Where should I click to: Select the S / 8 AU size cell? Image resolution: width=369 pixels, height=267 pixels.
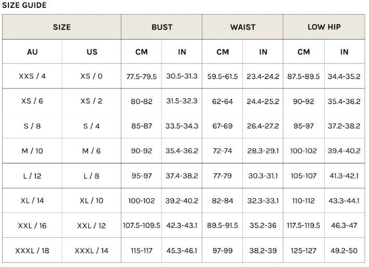point(32,126)
